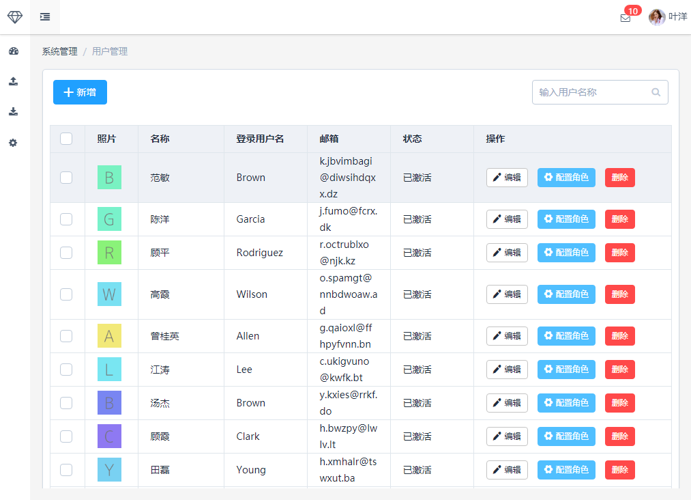This screenshot has height=500, width=691.
Task: Edit the user 顾平
Action: pyautogui.click(x=507, y=253)
